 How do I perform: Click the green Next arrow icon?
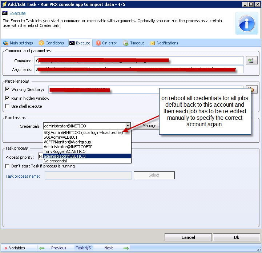pyautogui.click(x=126, y=248)
